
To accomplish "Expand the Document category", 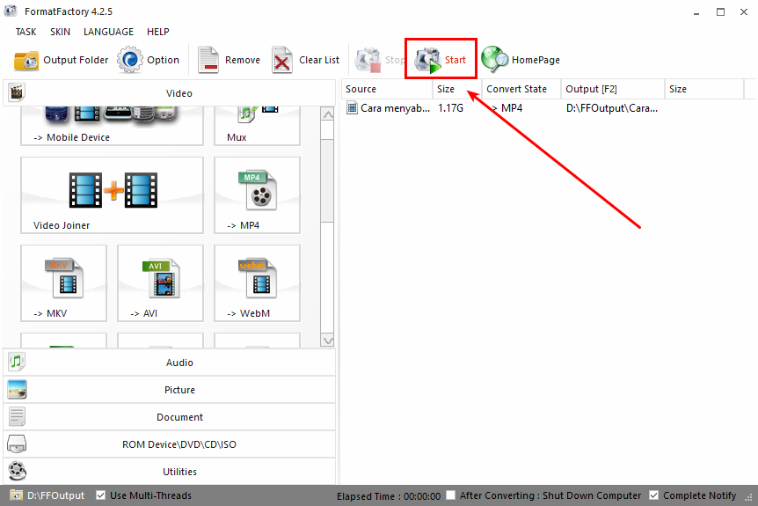I will point(169,417).
